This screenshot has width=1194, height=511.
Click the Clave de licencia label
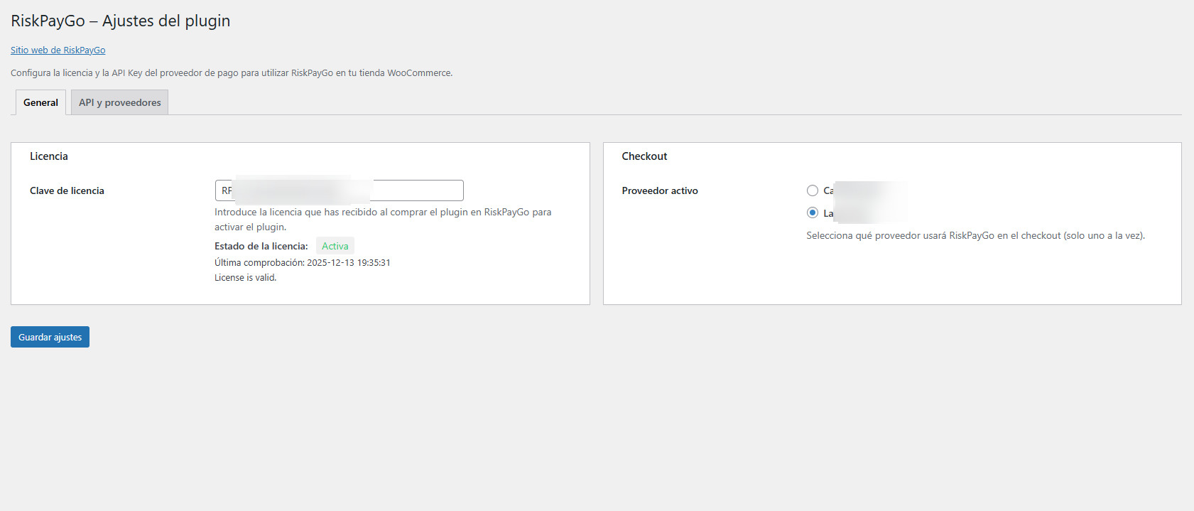tap(67, 190)
